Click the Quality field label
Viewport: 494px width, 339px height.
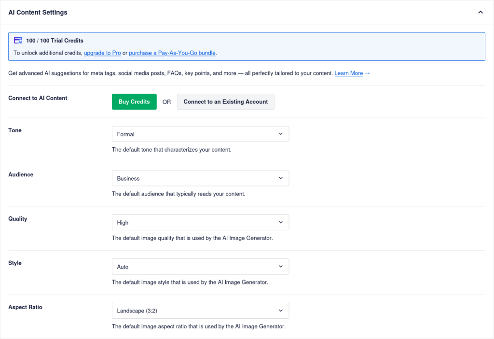tap(18, 219)
